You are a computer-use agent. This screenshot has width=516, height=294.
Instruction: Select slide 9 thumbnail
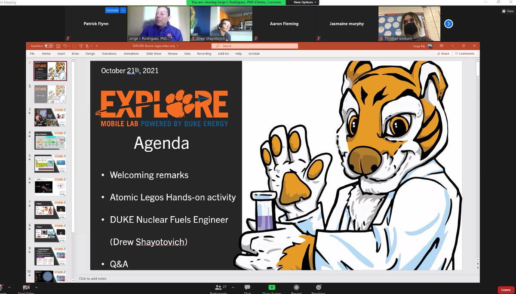point(50,256)
